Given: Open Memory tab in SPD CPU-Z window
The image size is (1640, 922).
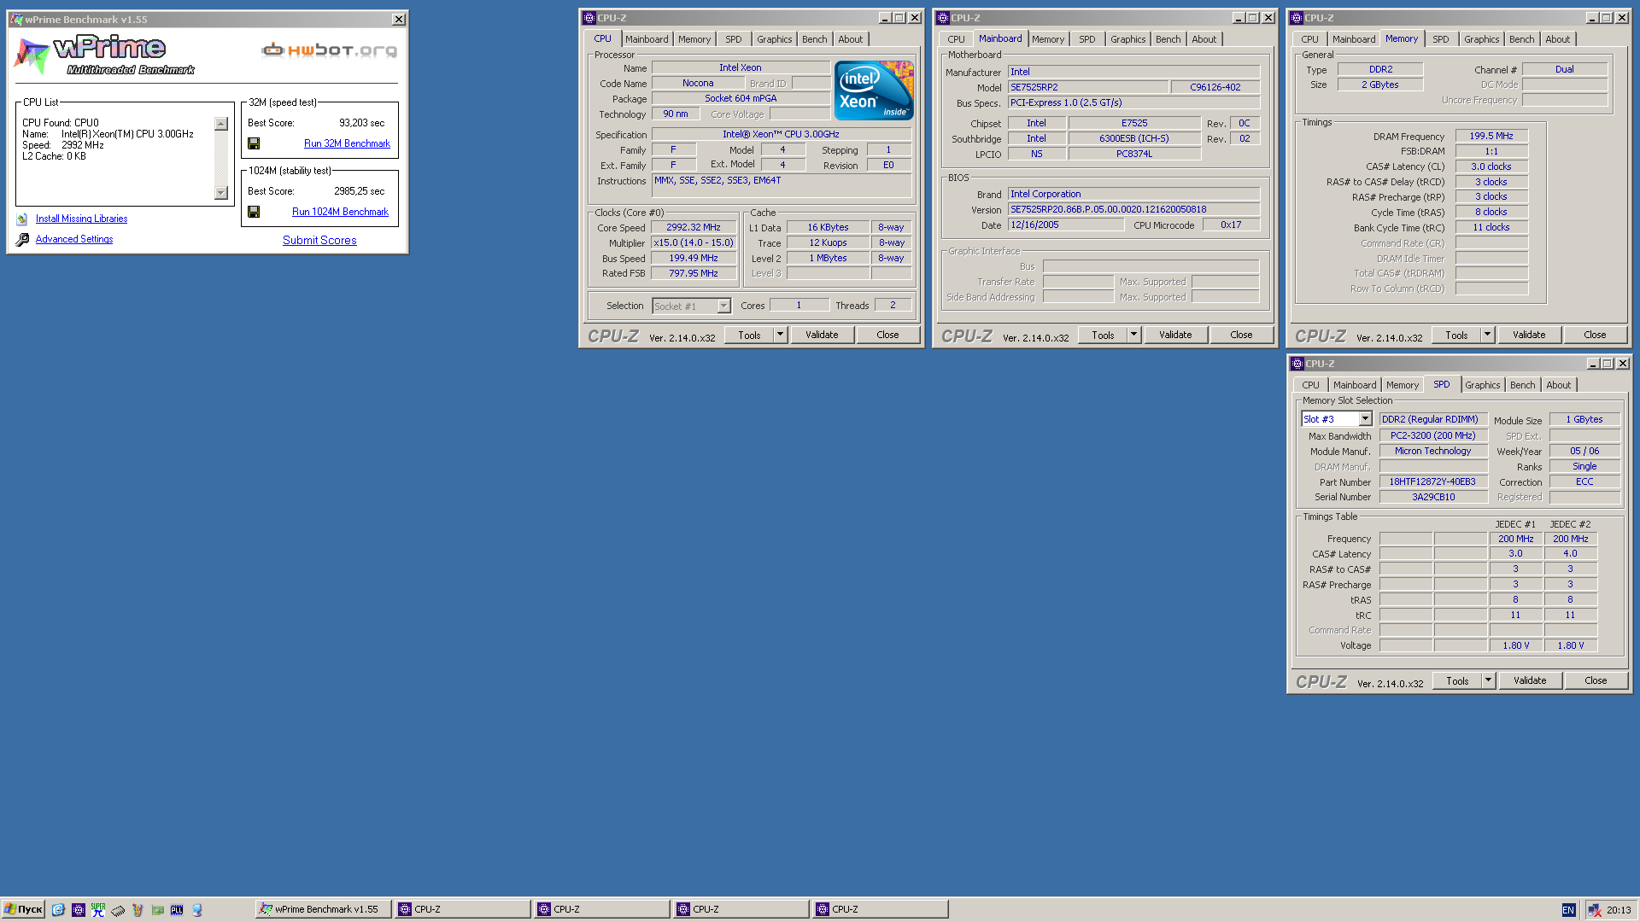Looking at the screenshot, I should [1402, 385].
